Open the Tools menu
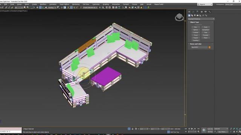The width and height of the screenshot is (241, 135). (12, 4)
